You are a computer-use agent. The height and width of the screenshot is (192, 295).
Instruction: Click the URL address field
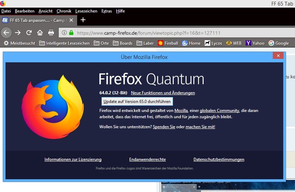point(177,33)
